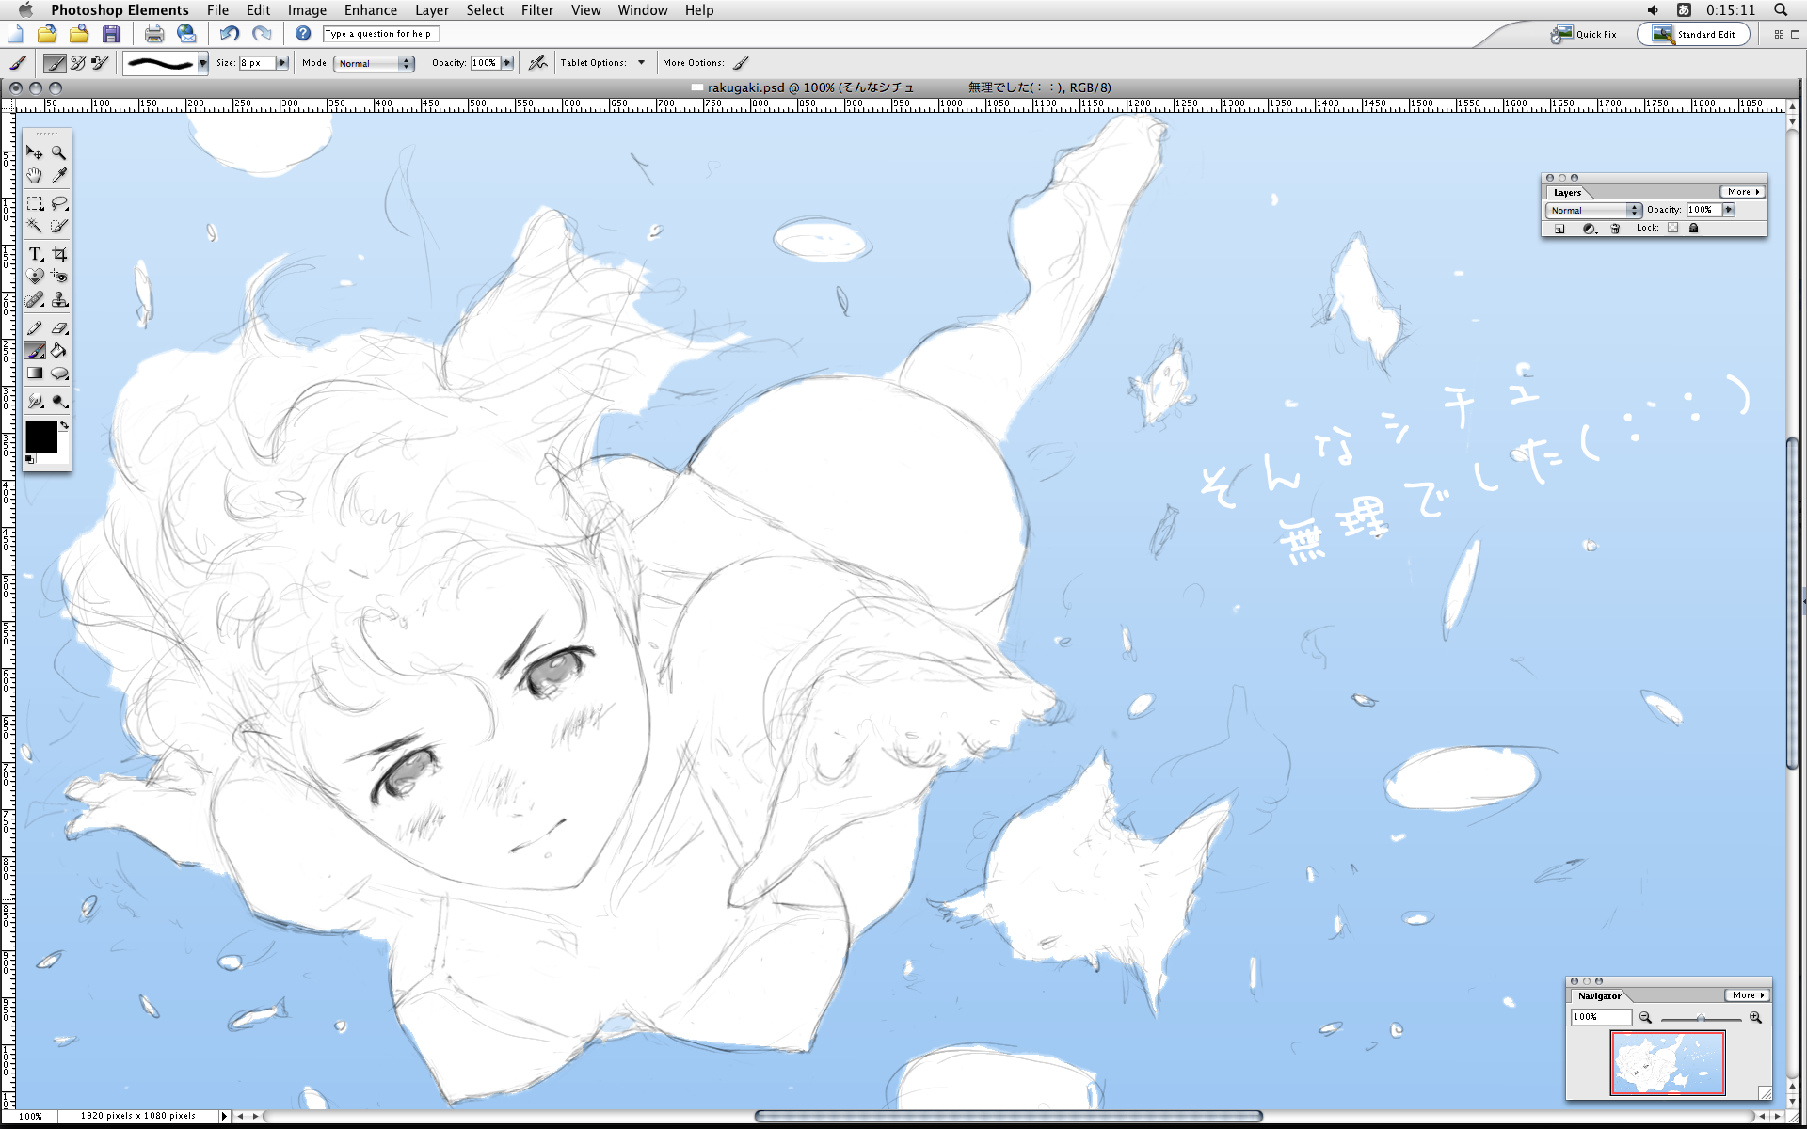Screen dimensions: 1807x1129
Task: Choose the Eyedropper tool
Action: click(59, 176)
